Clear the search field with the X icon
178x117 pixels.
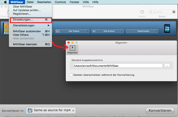tap(174, 12)
